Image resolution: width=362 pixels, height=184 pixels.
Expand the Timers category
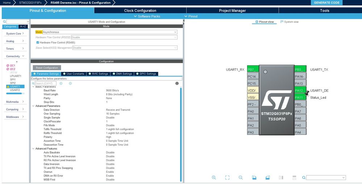15,49
